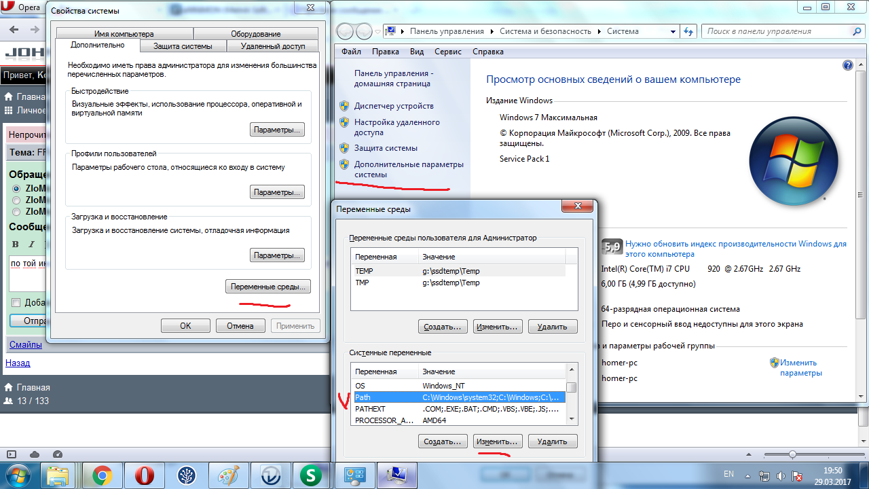Click the speedometer Turbo icon in Opera's status bar
The width and height of the screenshot is (869, 489).
click(x=57, y=454)
